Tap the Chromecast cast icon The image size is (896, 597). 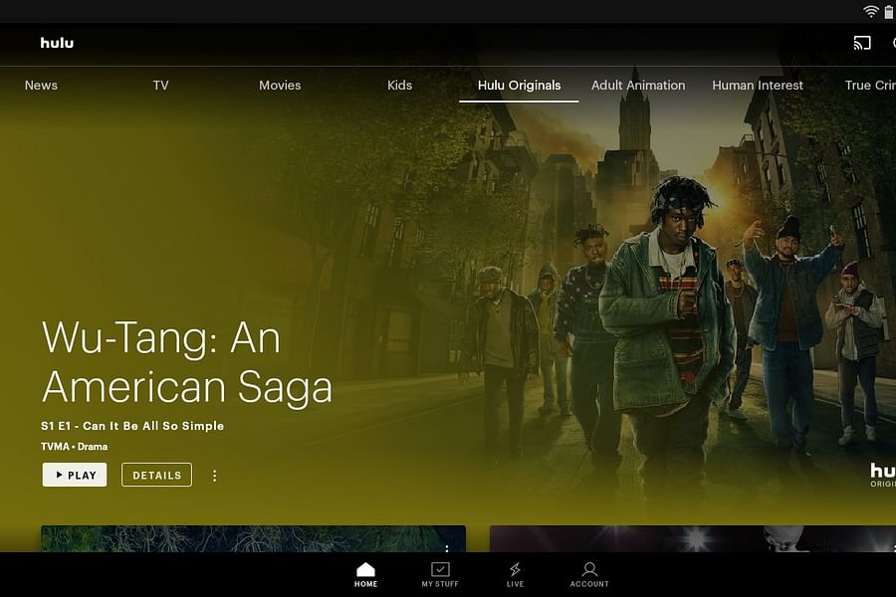coord(862,43)
